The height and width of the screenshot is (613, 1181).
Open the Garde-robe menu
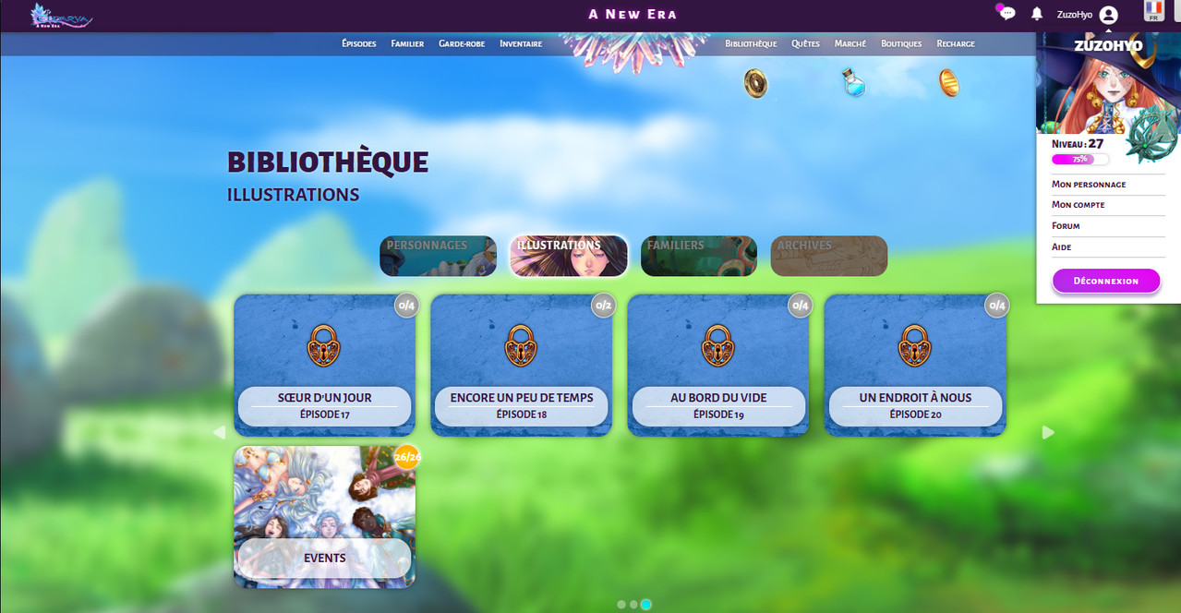pos(462,43)
